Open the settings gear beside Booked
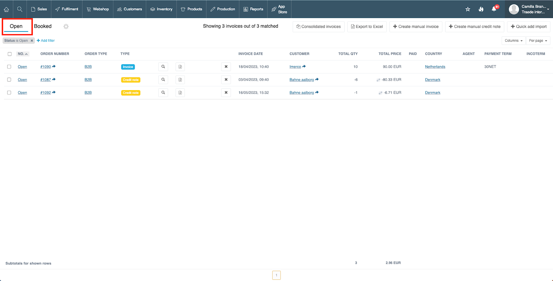 coord(66,27)
